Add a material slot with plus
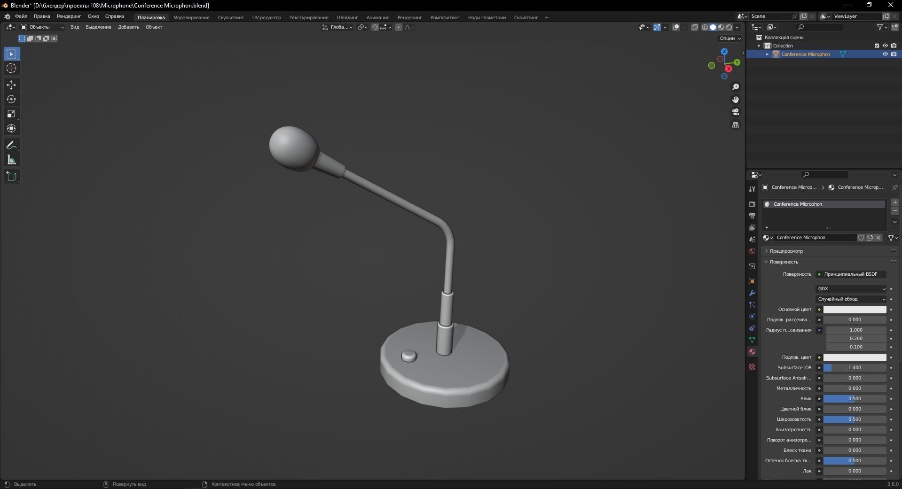Screen dimensions: 902x489 895,202
